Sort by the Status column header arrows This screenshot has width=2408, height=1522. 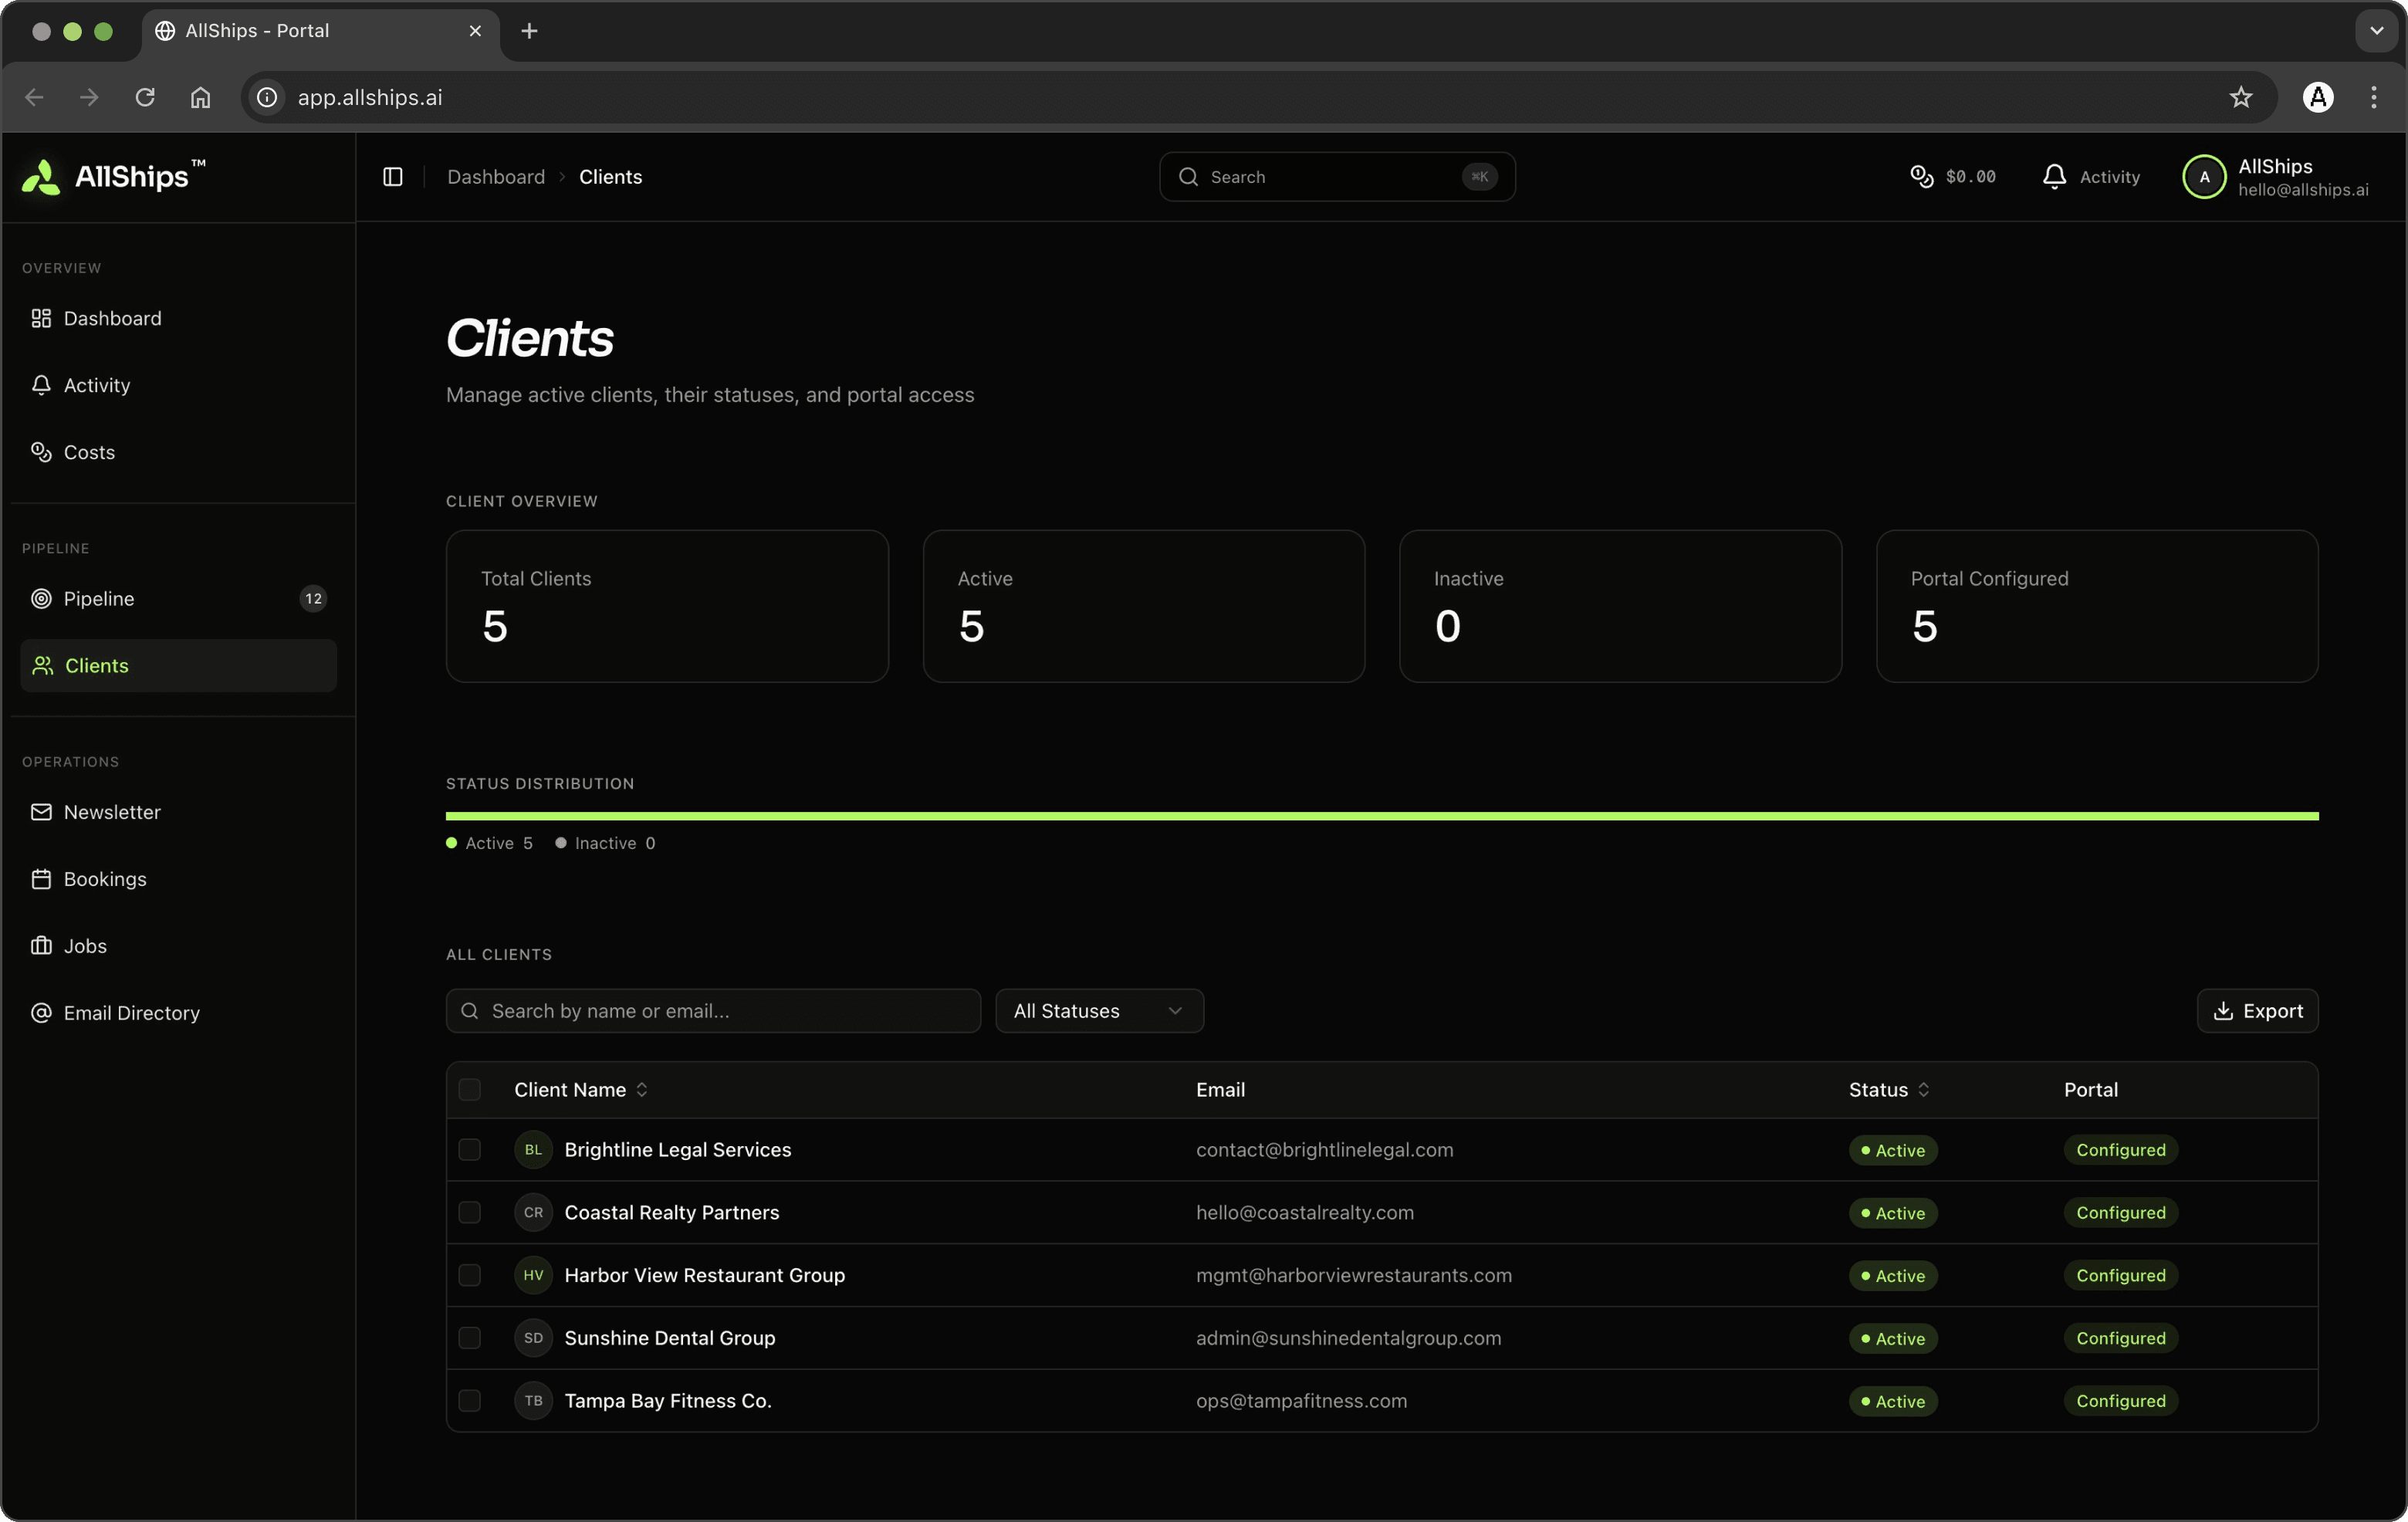[x=1924, y=1090]
